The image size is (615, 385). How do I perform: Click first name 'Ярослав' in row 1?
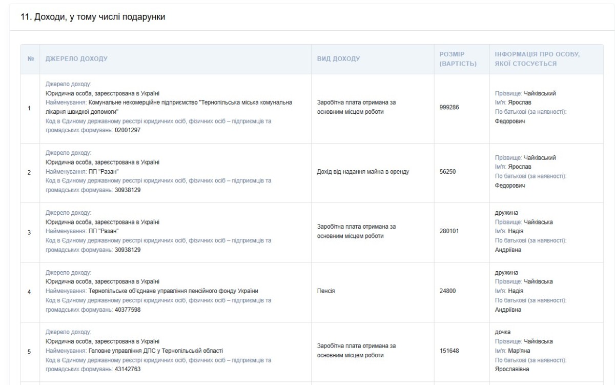(520, 102)
